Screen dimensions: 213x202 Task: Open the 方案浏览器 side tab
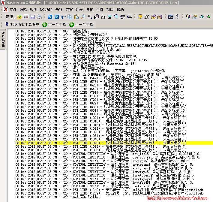[x=3, y=39]
